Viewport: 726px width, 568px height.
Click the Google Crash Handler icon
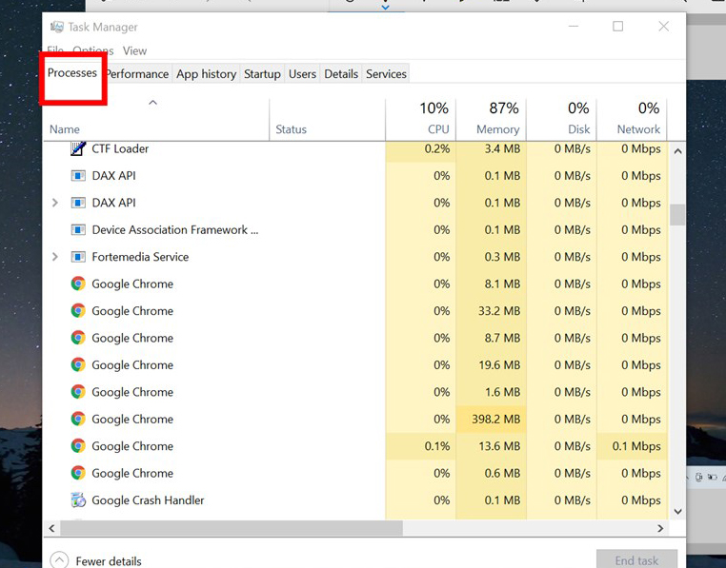pos(78,500)
